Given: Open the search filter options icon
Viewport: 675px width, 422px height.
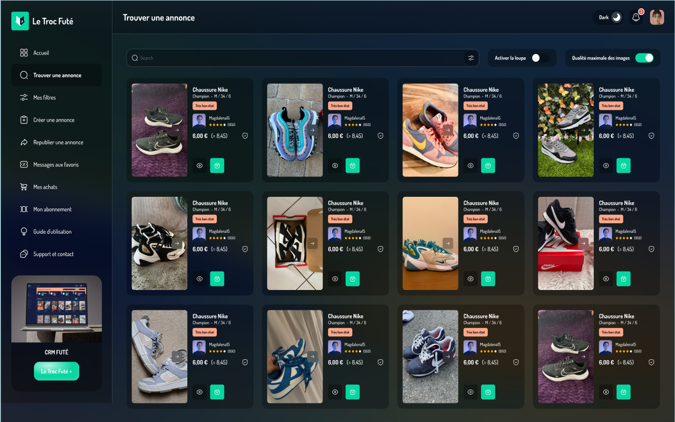Looking at the screenshot, I should point(471,58).
